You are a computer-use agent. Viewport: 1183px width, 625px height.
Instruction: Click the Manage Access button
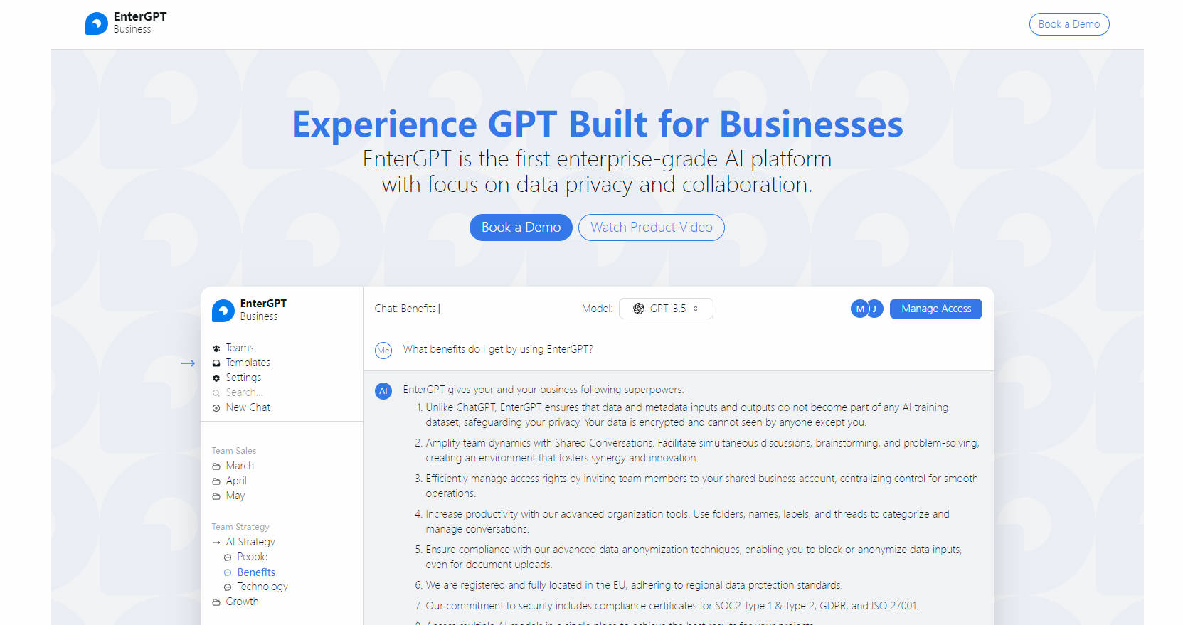935,309
